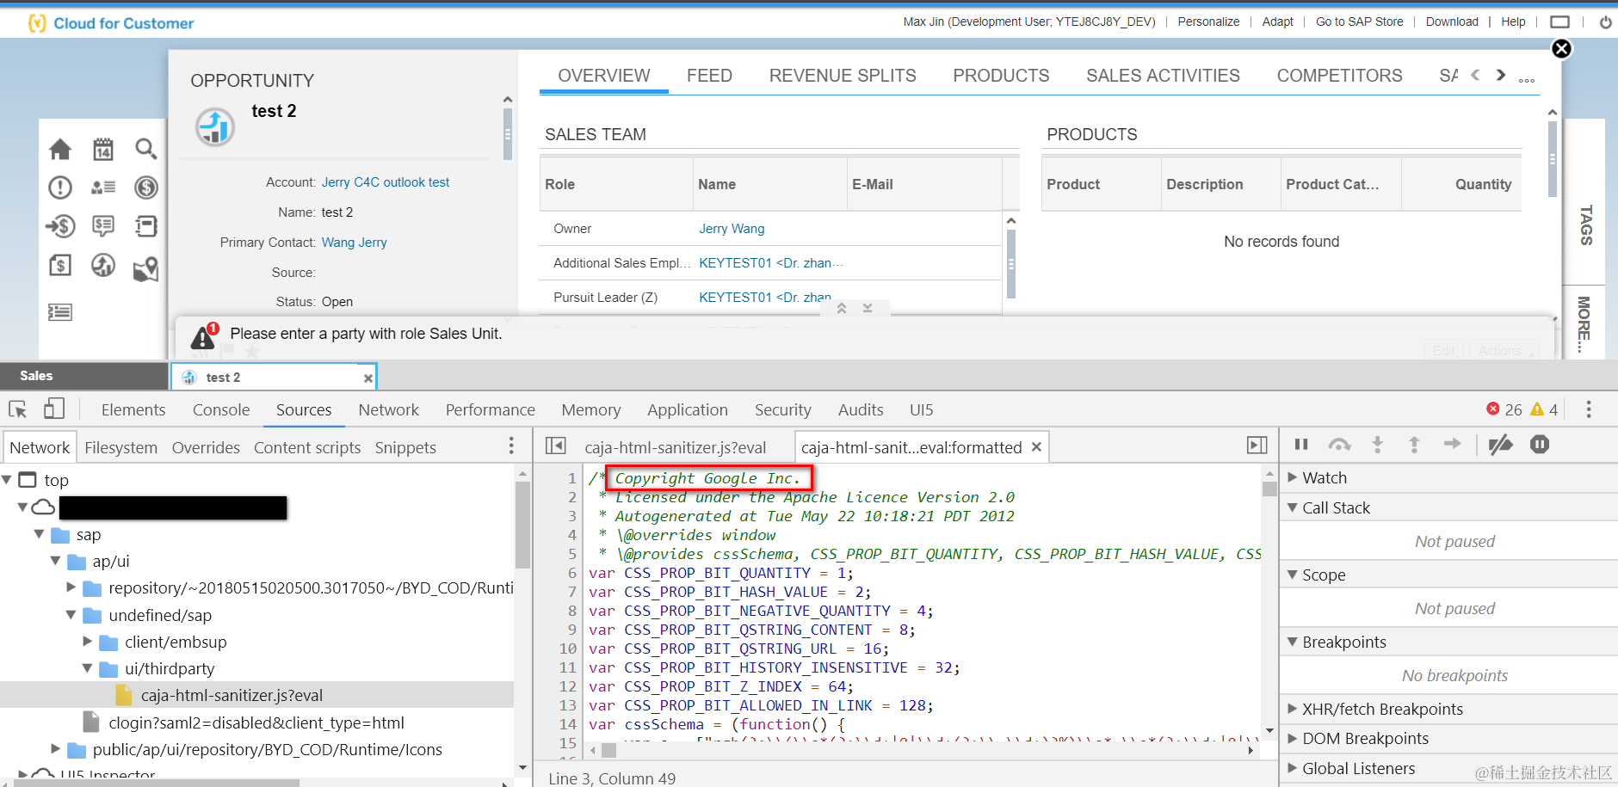The height and width of the screenshot is (787, 1618).
Task: Open the Jerry C4C outlook test account link
Action: [386, 182]
